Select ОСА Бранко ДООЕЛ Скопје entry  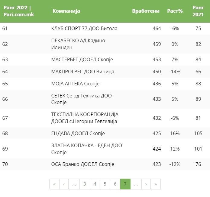point(83,164)
